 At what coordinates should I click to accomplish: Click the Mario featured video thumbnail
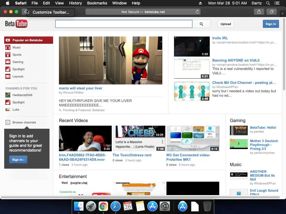(x=111, y=60)
